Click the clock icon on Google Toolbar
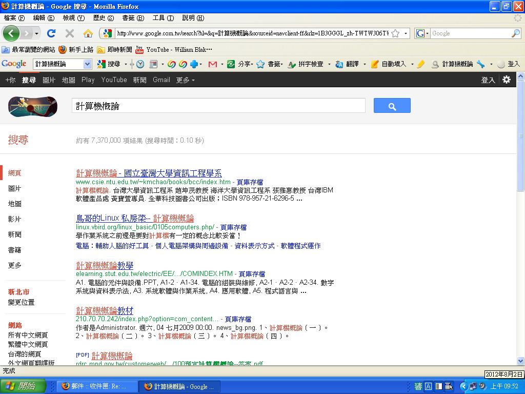Screen dimensions: 525x394 point(140,64)
